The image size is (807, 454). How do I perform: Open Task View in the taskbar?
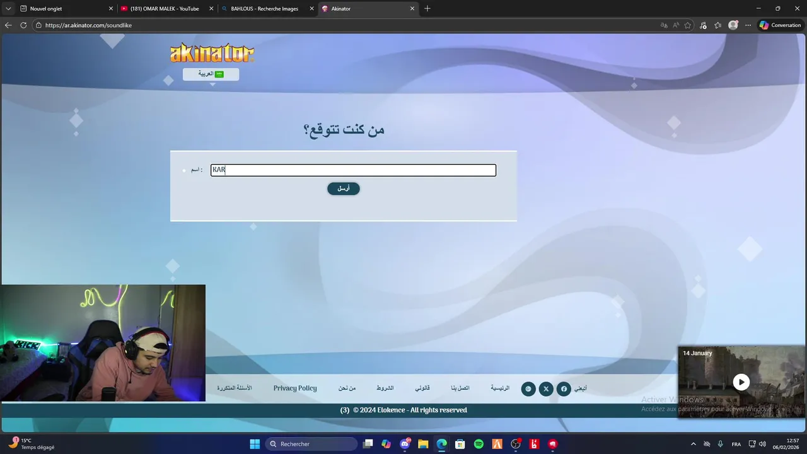coord(368,444)
